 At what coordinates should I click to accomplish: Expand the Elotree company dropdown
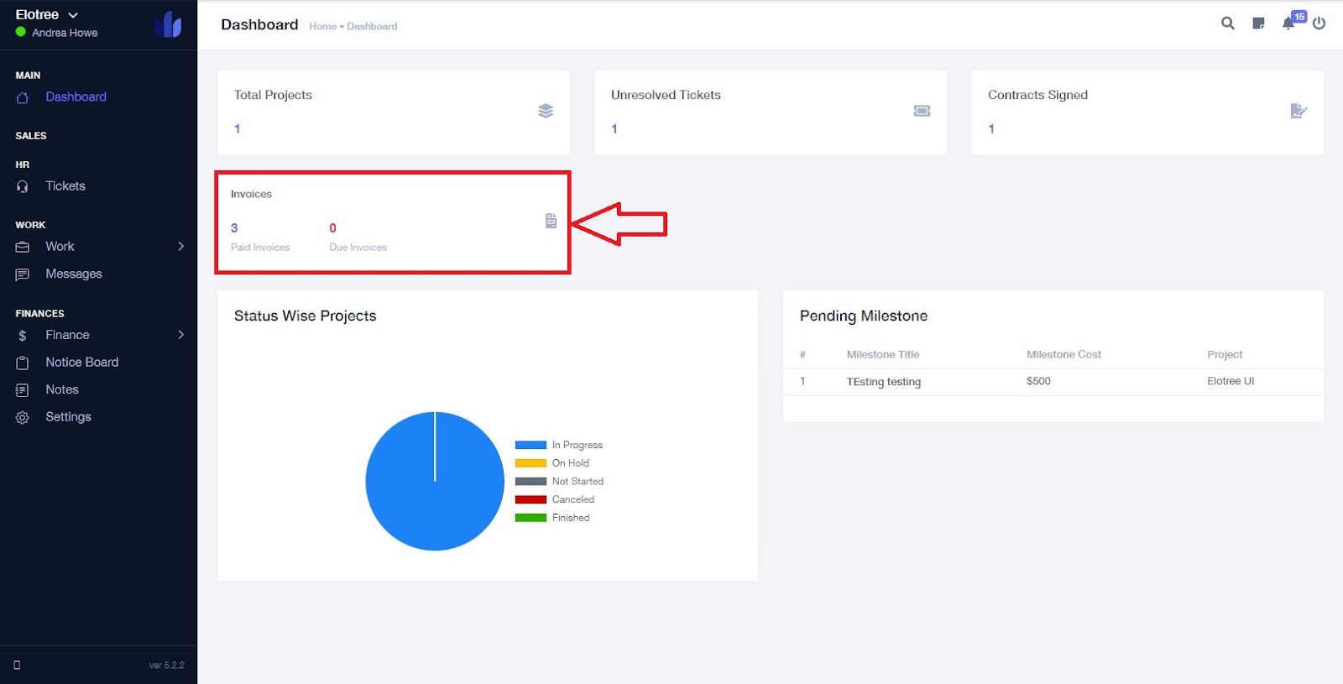(73, 15)
